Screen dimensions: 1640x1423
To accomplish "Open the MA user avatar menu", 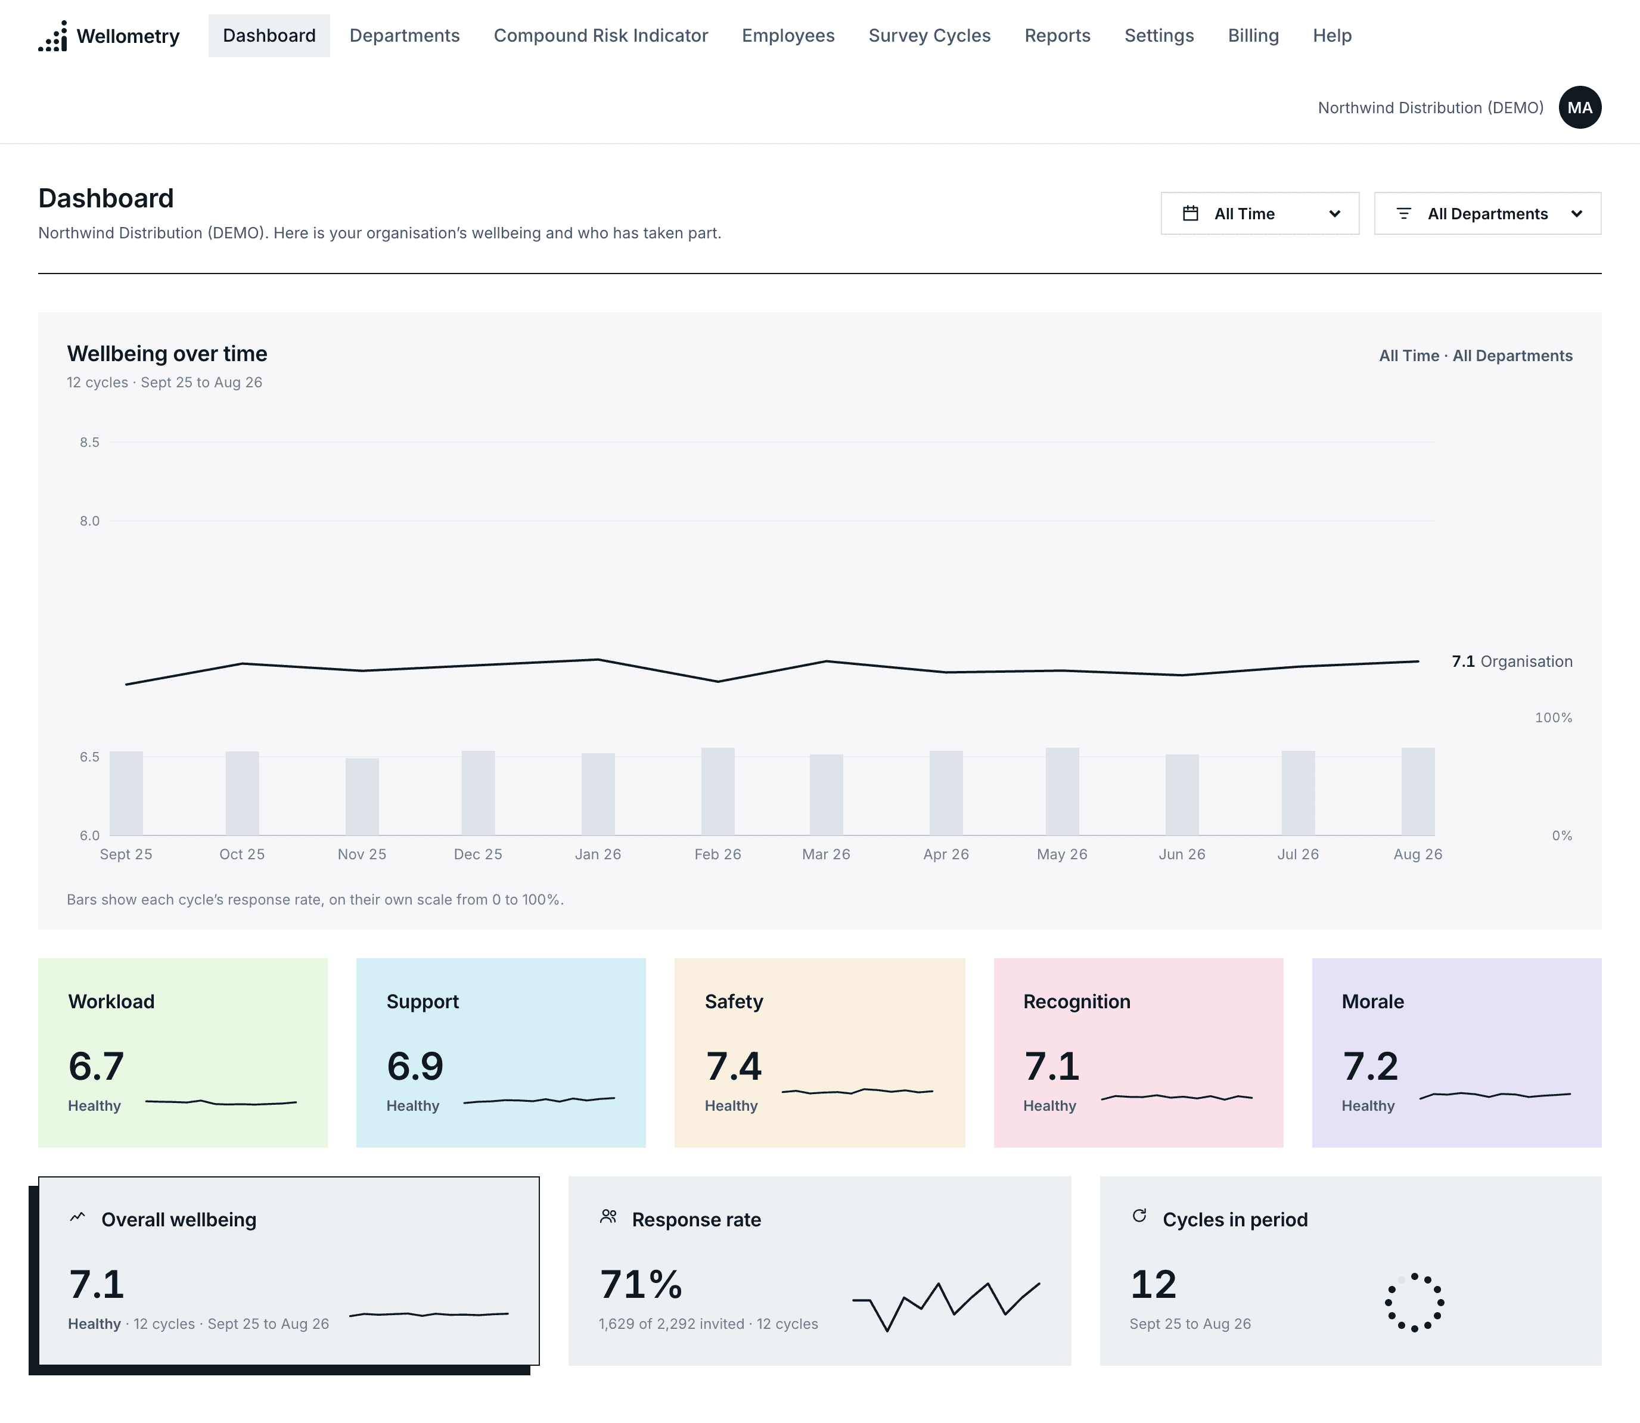I will pos(1580,107).
